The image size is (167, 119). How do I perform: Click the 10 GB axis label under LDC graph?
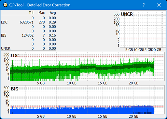point(72,83)
